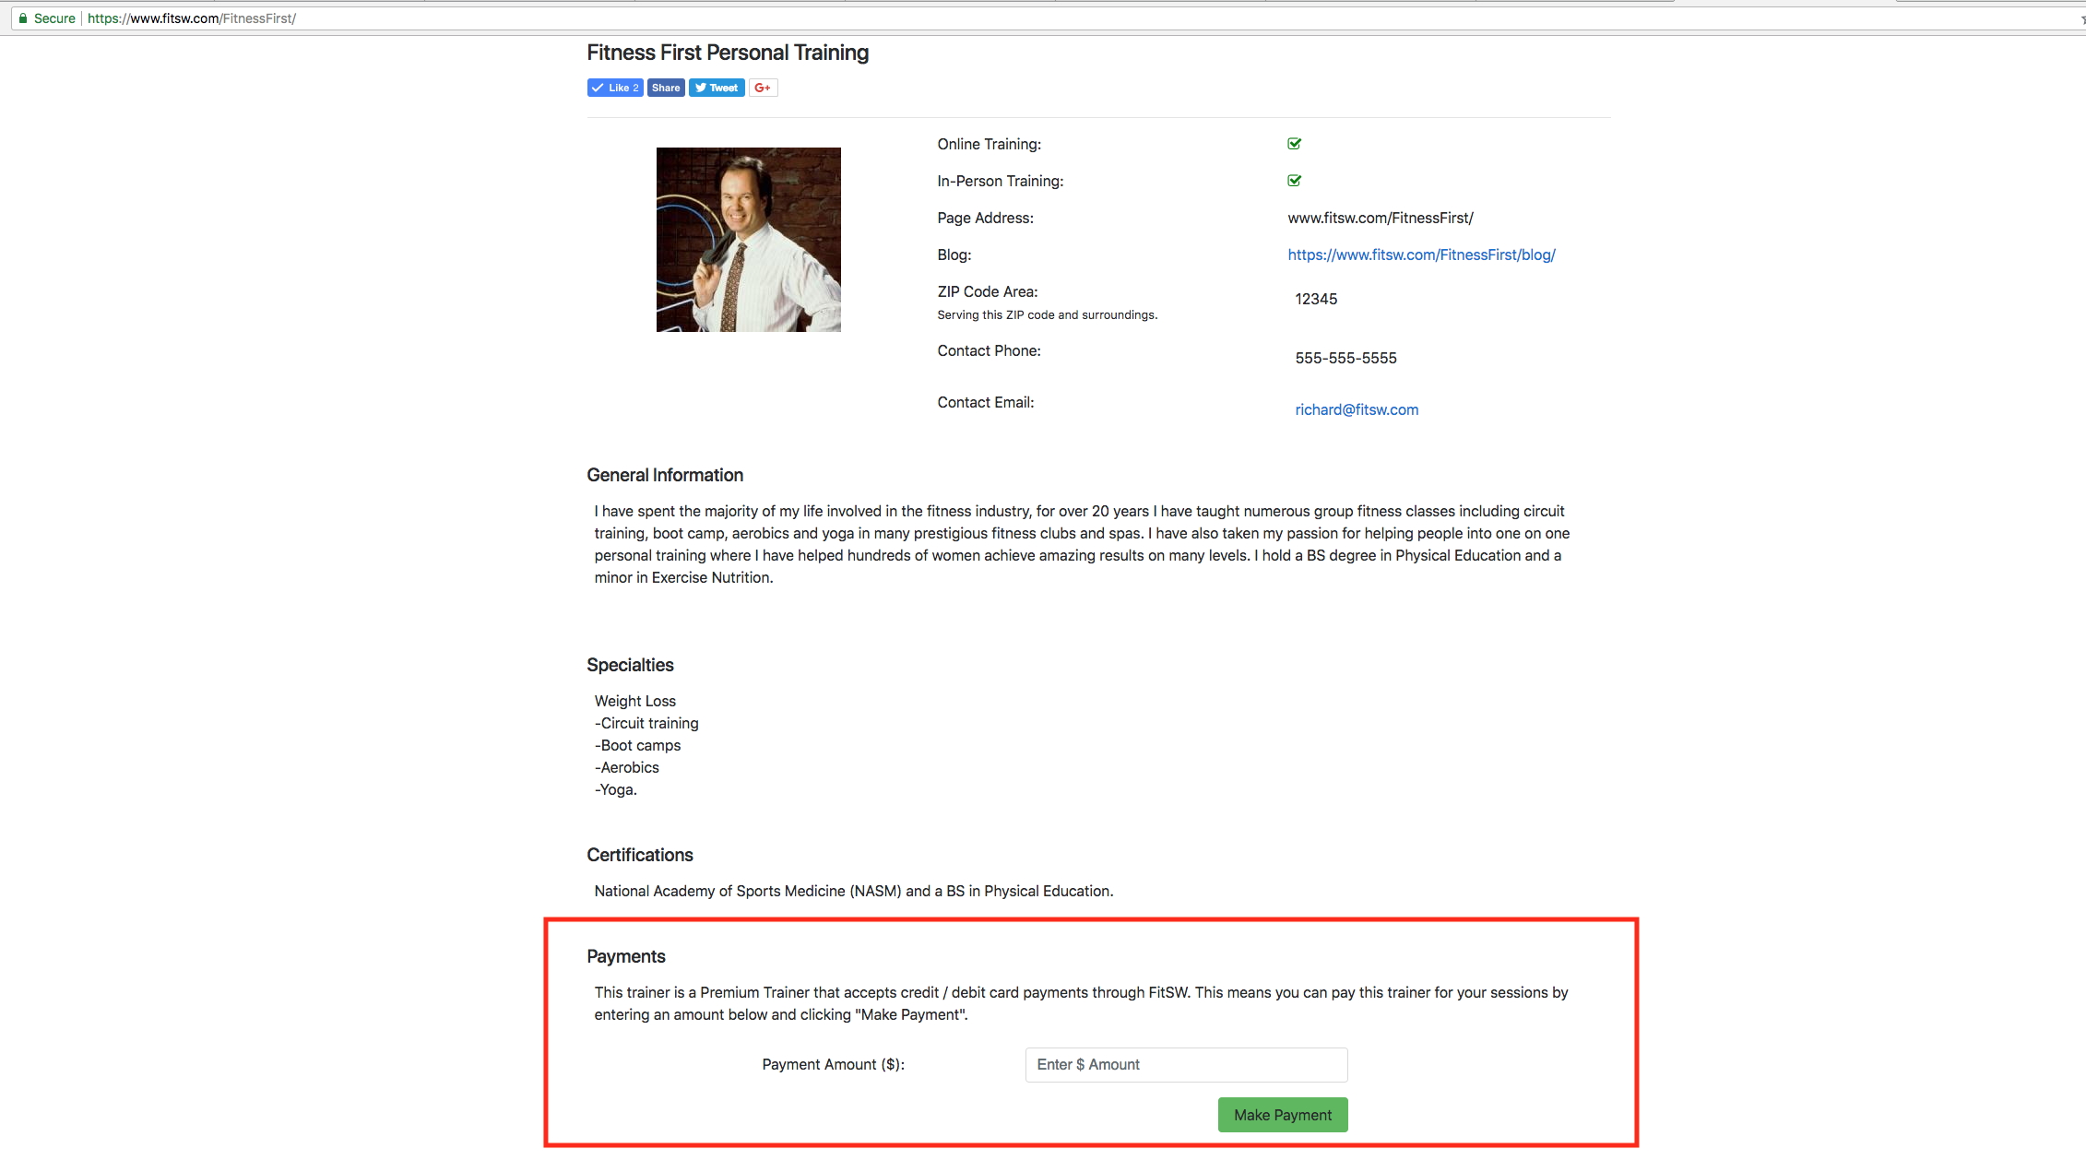Click the NASM certification sentence

[854, 891]
